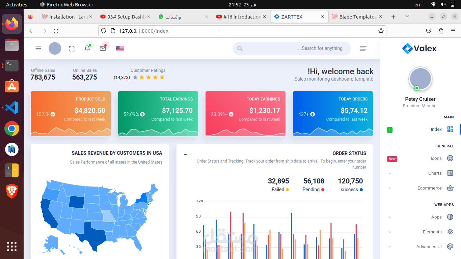Open the messages envelope icon
Image resolution: width=461 pixels, height=259 pixels.
[x=103, y=48]
